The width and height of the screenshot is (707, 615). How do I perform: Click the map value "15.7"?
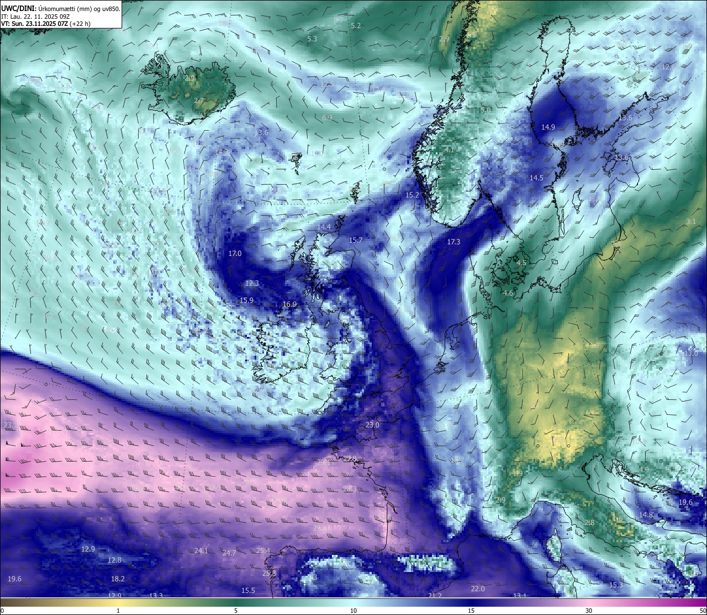click(356, 240)
